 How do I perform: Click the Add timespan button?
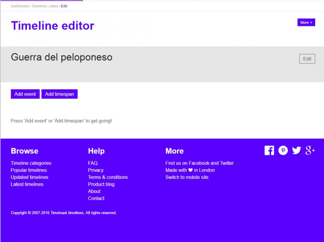point(60,94)
